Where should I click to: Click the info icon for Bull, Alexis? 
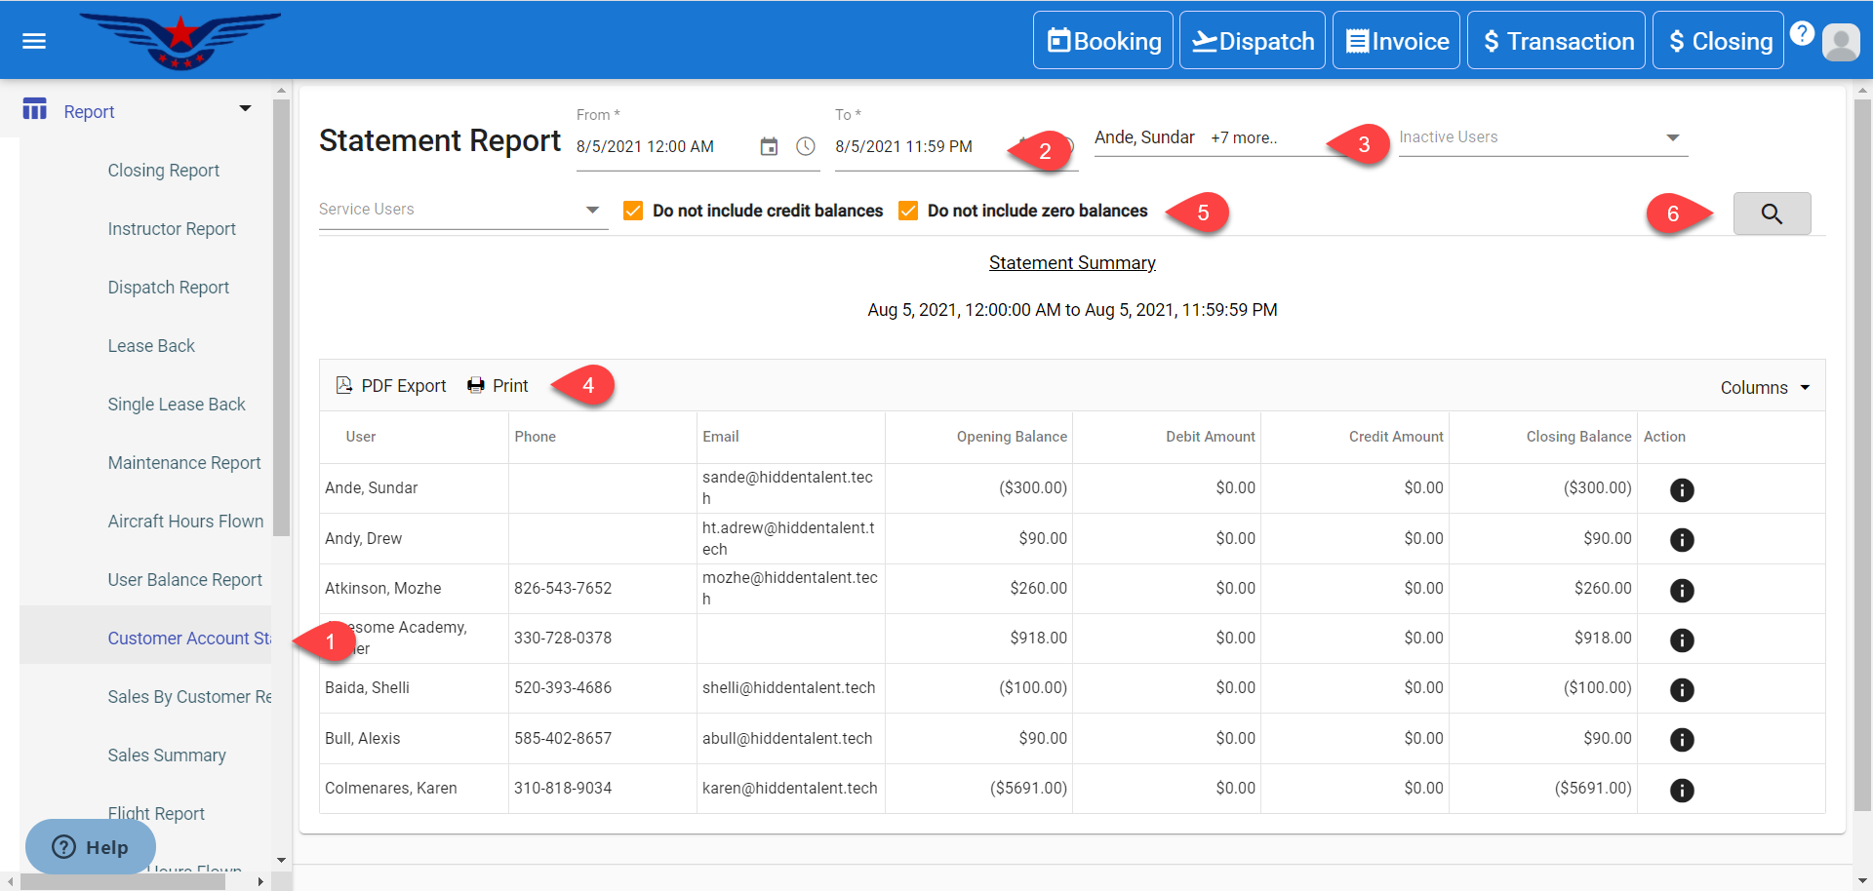1681,739
